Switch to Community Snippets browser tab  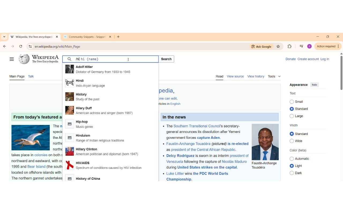click(87, 37)
